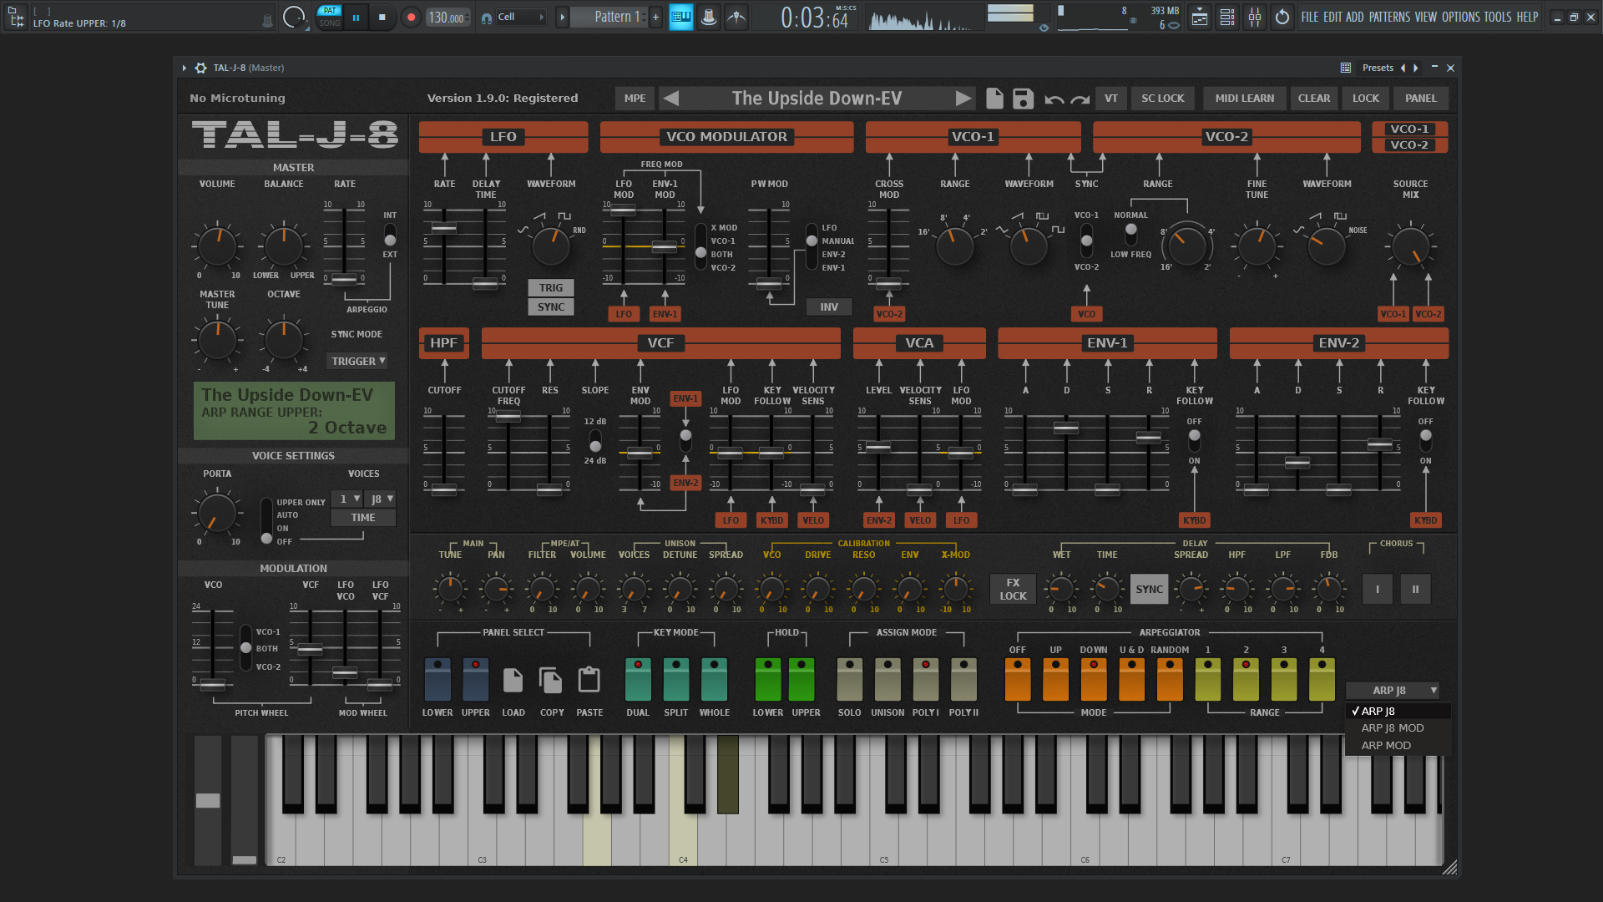Toggle the delay SYNC button
This screenshot has height=902, width=1603.
coord(1149,590)
